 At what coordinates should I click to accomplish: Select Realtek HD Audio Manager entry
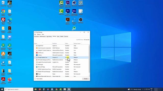(x=61, y=72)
